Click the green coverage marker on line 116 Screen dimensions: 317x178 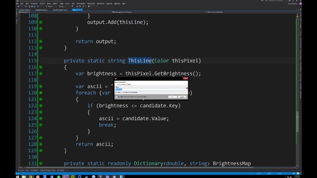(x=41, y=67)
